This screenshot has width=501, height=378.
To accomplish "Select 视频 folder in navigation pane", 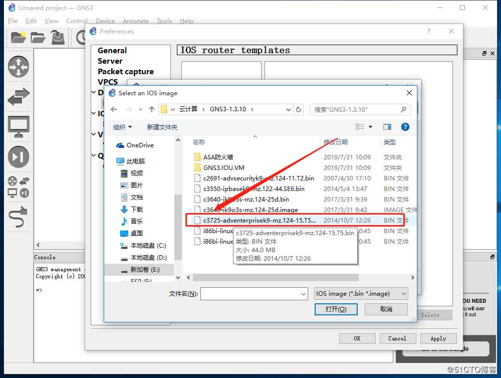I will (x=132, y=173).
